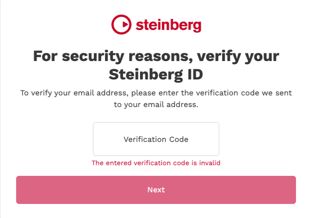Click the 'Verification Code' placeholder text
Image resolution: width=311 pixels, height=218 pixels.
[156, 139]
